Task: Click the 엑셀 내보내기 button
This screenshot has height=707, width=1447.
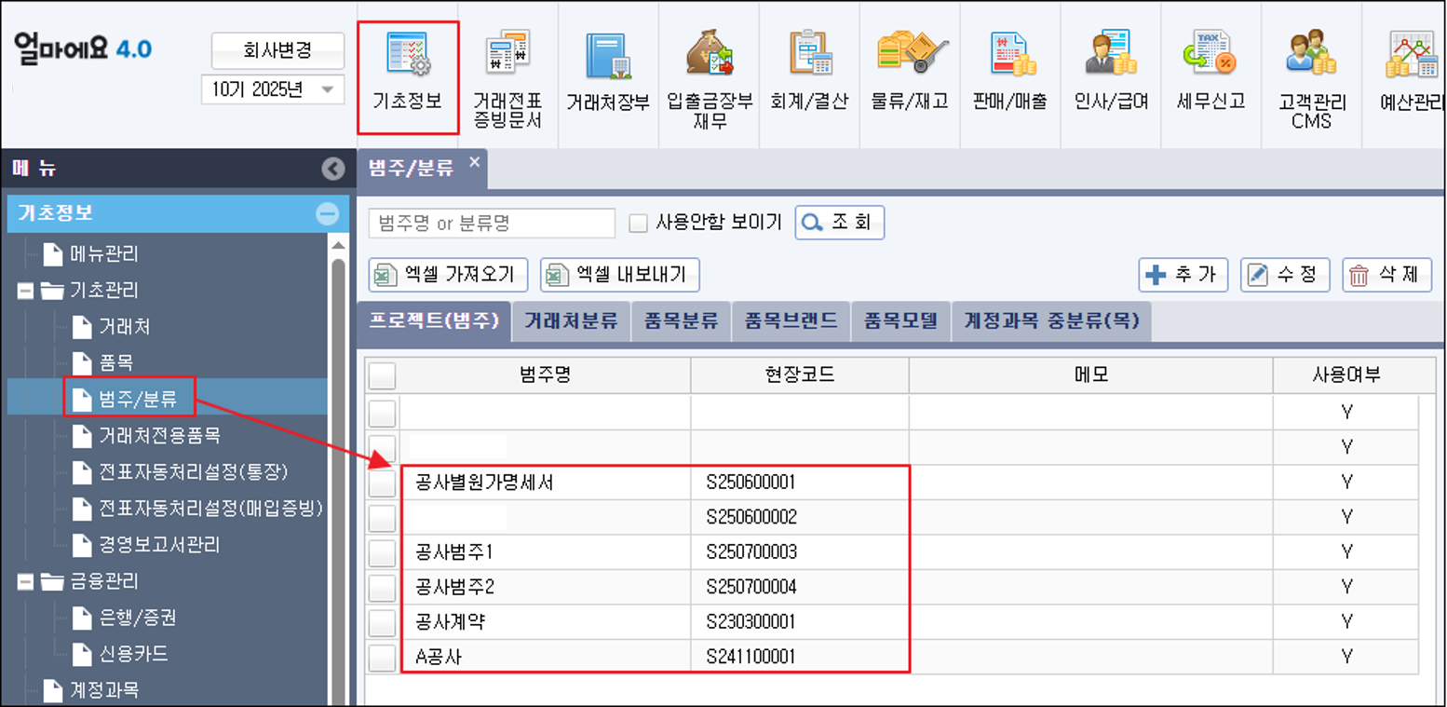Action: (x=619, y=273)
